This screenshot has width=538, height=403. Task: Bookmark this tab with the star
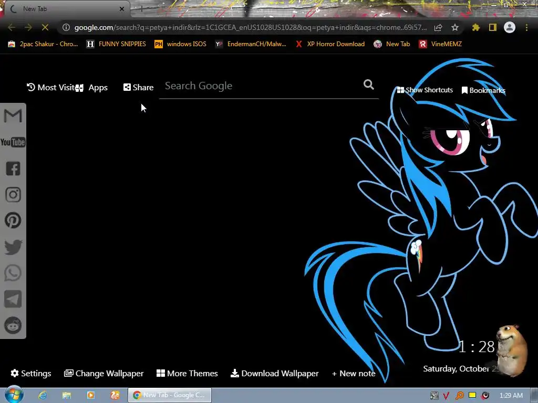pos(455,27)
